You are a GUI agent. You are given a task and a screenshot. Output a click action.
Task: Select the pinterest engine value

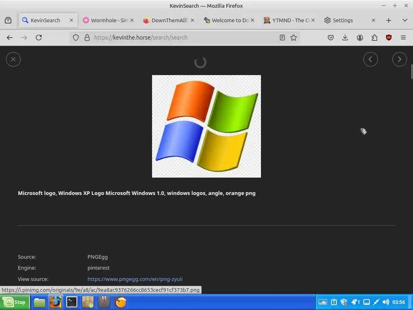(x=98, y=268)
